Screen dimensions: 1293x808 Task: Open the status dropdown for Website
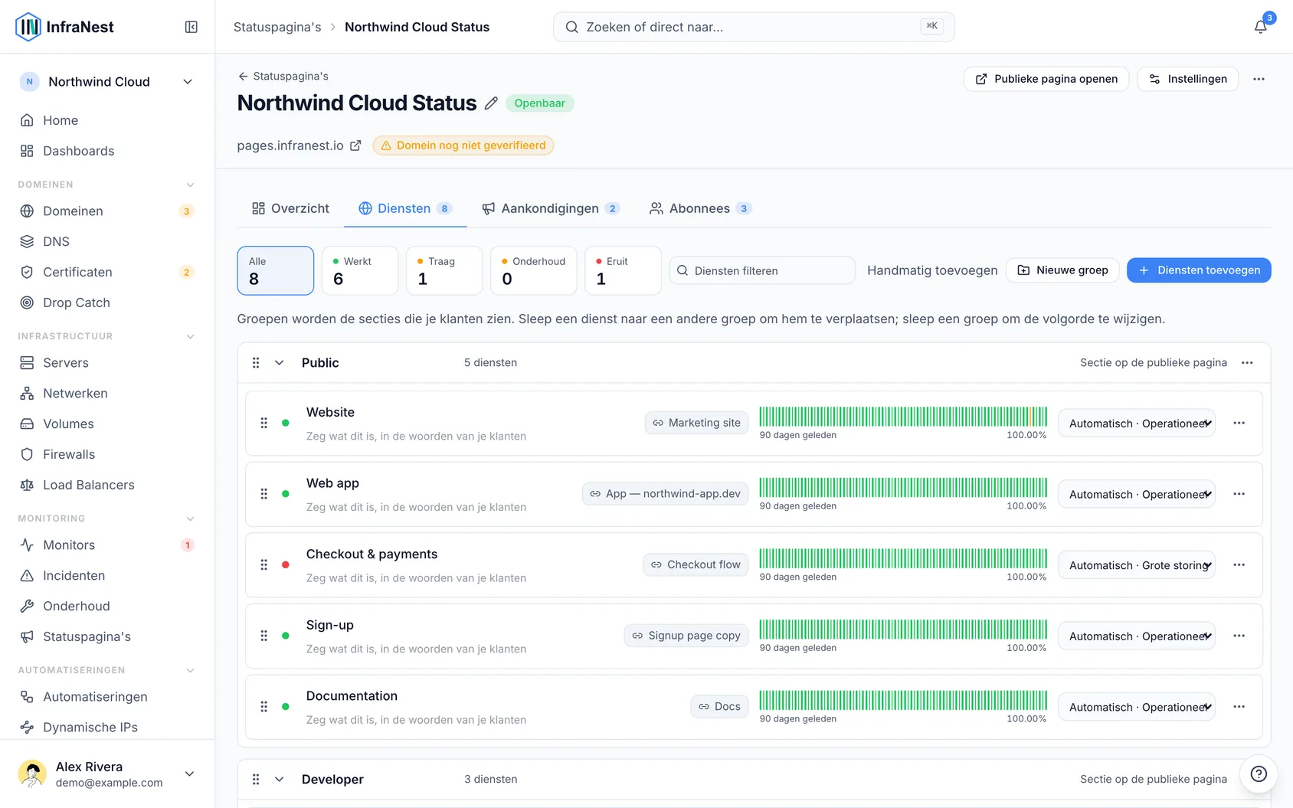coord(1137,424)
